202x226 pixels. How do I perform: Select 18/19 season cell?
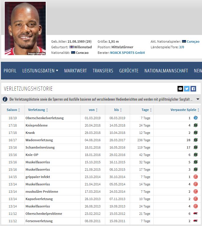[x=13, y=118]
